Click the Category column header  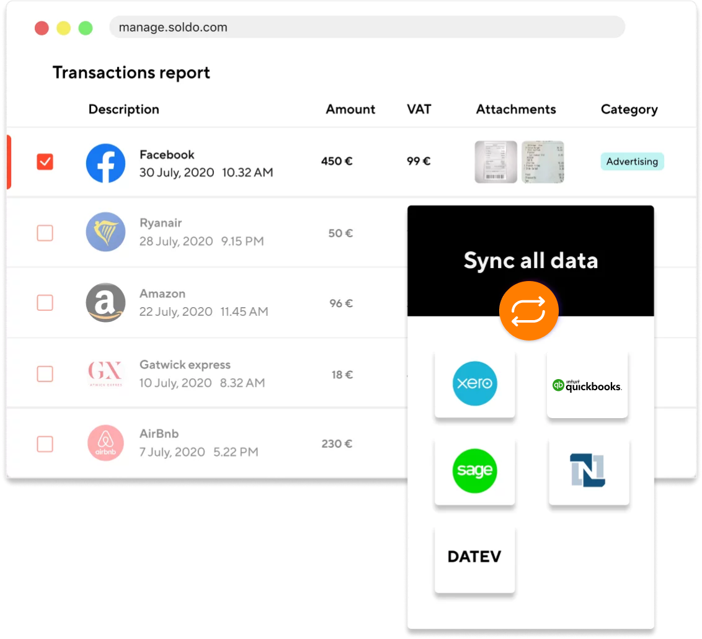coord(629,110)
